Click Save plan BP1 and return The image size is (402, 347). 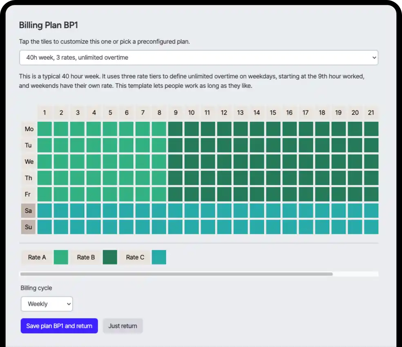tap(59, 326)
